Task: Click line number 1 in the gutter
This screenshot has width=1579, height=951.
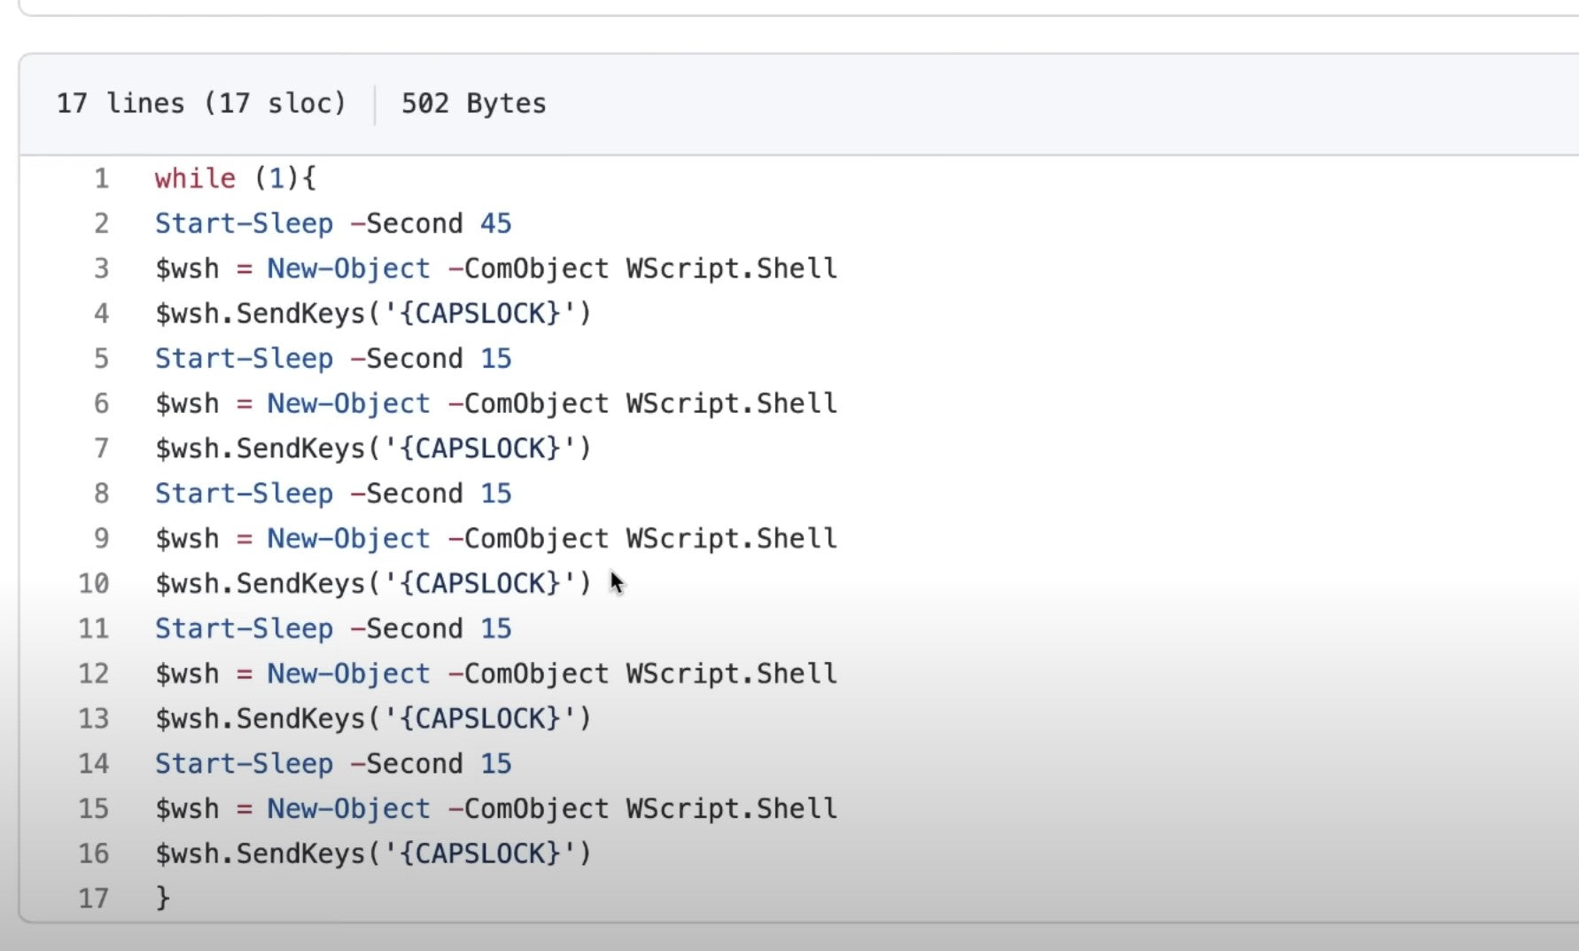Action: 101,178
